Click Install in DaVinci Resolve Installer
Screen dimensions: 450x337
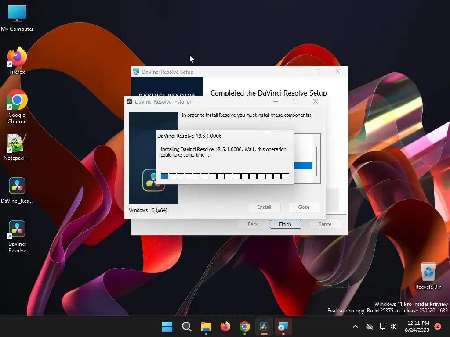(264, 207)
